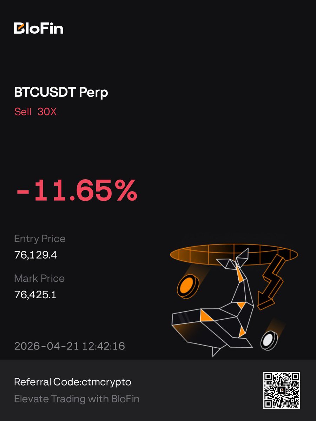Click the orange falling coin
This screenshot has height=421, width=316.
coord(187,286)
